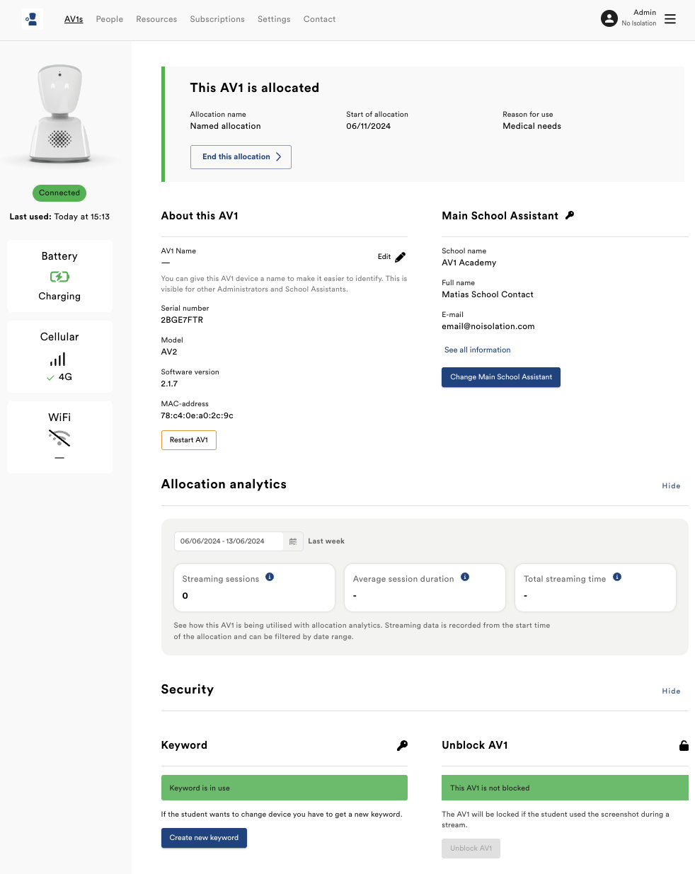The width and height of the screenshot is (695, 874).
Task: Open the Contact tab
Action: pos(319,19)
